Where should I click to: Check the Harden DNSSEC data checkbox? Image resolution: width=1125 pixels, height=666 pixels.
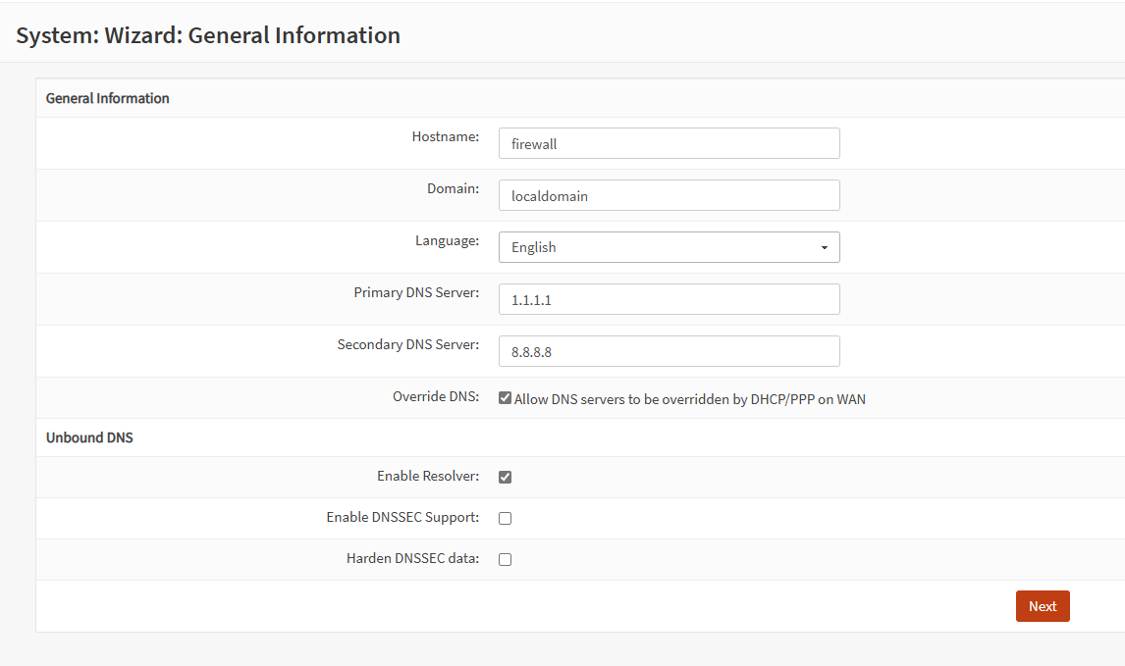coord(506,559)
